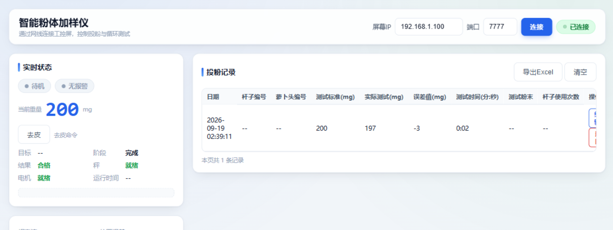
Task: Click the empty progress bar under 电机
Action: coord(96,193)
